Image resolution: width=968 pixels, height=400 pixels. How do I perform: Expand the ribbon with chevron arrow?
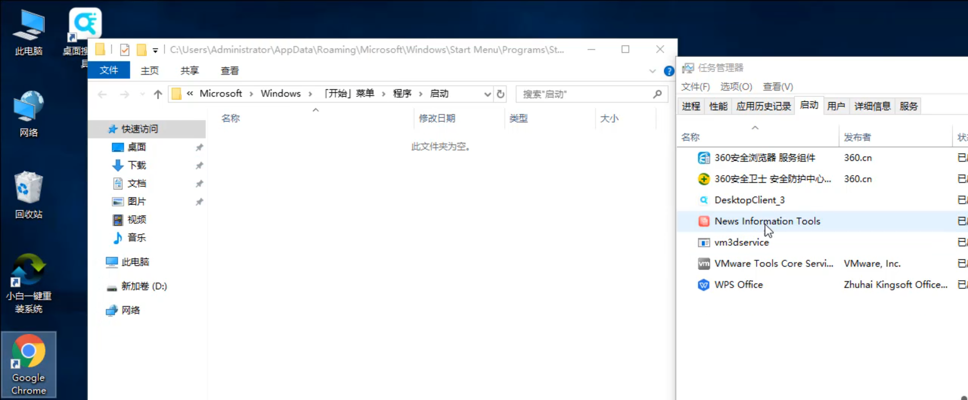pyautogui.click(x=652, y=71)
